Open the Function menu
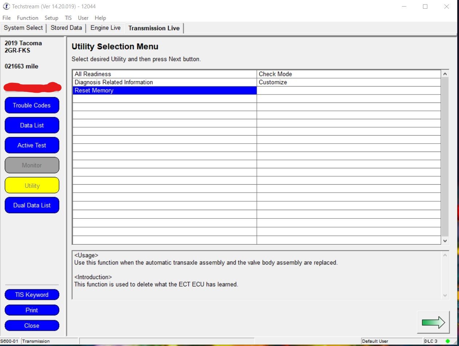Viewport: 459px width, 346px height. (x=28, y=18)
